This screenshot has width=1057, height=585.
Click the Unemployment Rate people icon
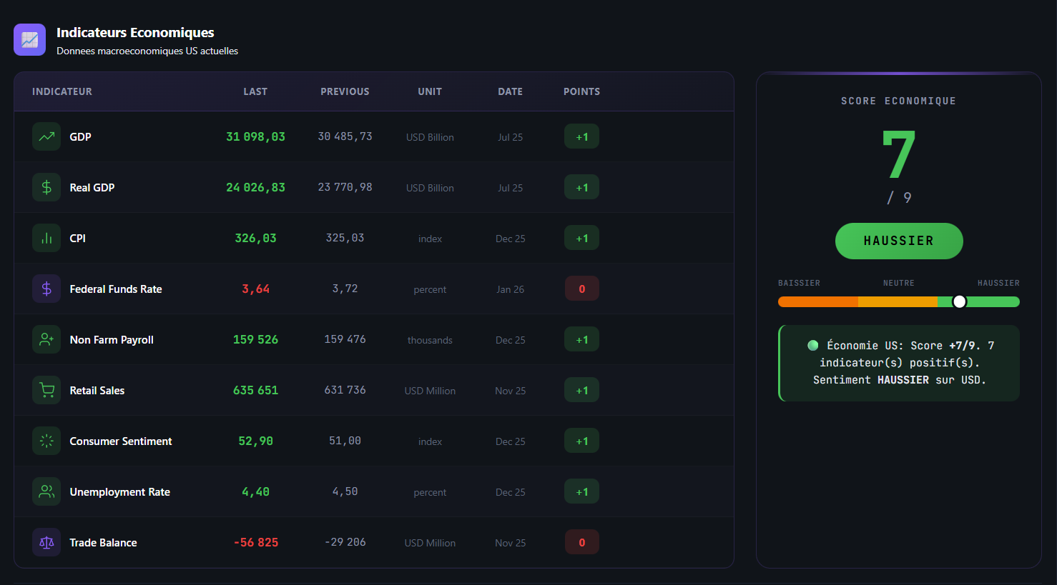pyautogui.click(x=46, y=492)
